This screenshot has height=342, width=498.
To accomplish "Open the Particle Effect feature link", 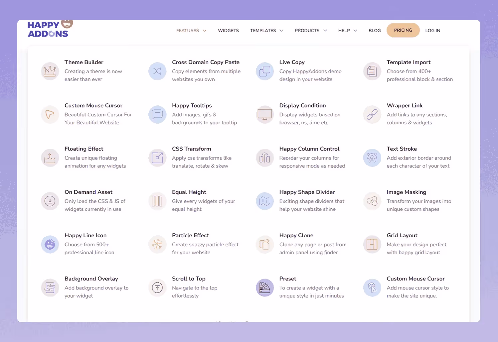I will [190, 235].
